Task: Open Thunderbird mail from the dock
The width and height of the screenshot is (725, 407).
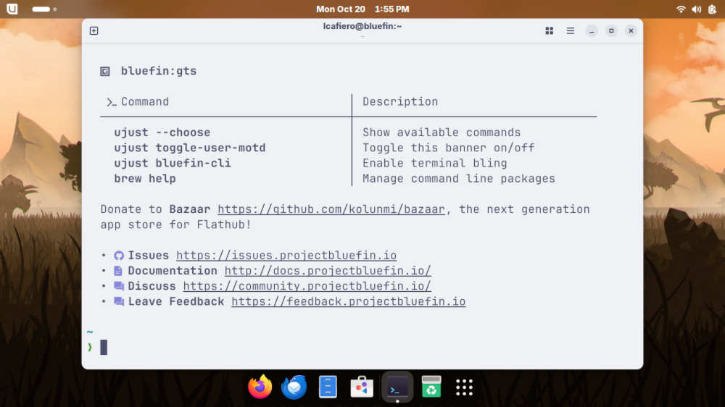Action: [x=294, y=387]
